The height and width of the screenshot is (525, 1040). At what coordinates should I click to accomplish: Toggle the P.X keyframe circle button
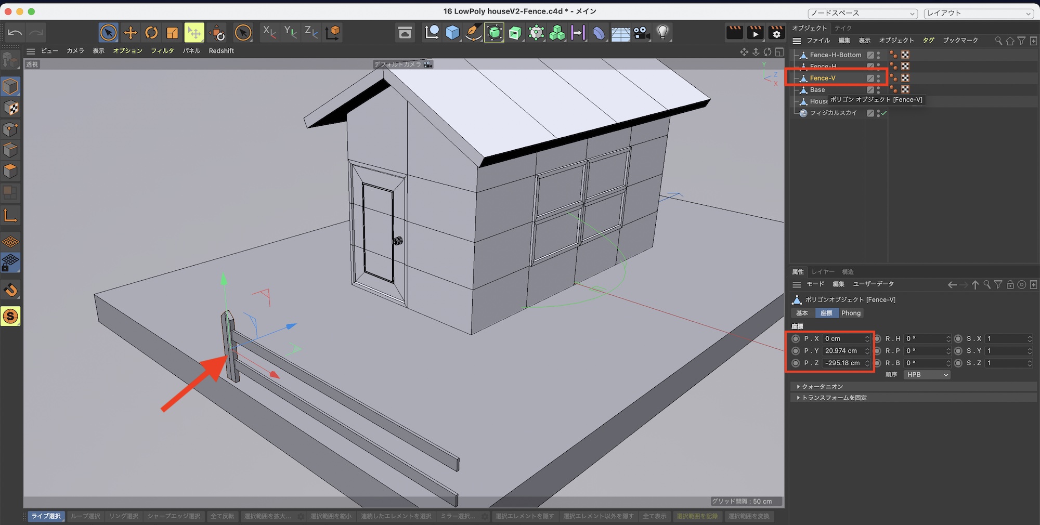[796, 338]
